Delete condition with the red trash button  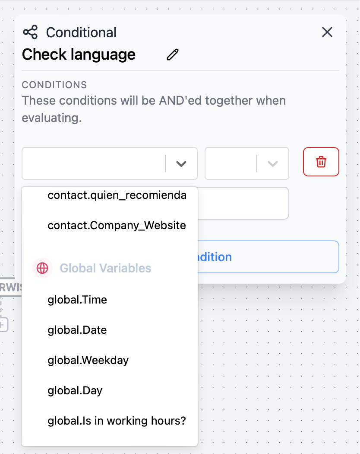321,162
